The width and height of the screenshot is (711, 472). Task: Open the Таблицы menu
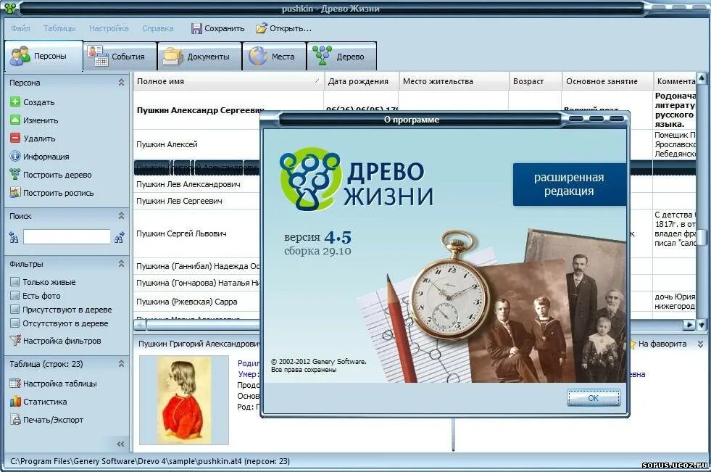tap(59, 28)
